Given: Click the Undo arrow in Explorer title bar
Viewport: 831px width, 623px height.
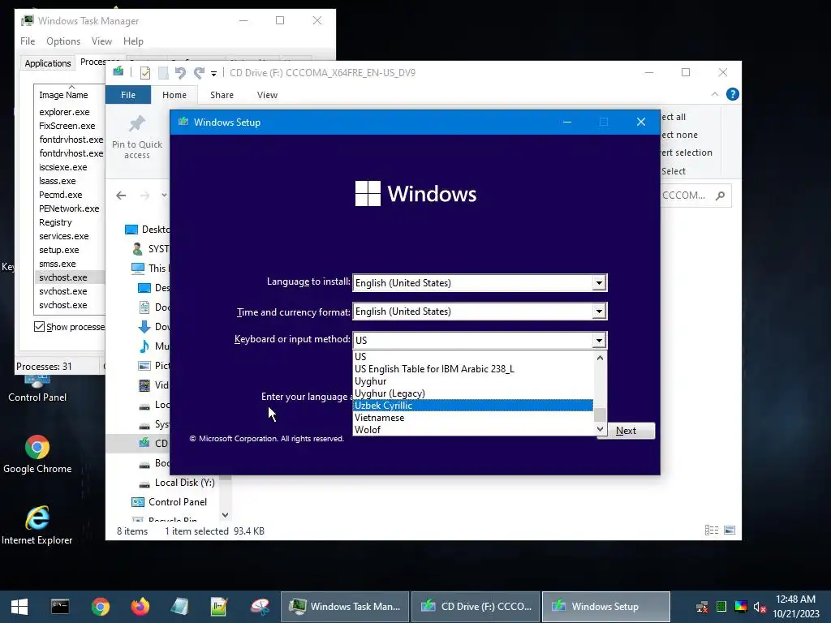Looking at the screenshot, I should pyautogui.click(x=180, y=72).
